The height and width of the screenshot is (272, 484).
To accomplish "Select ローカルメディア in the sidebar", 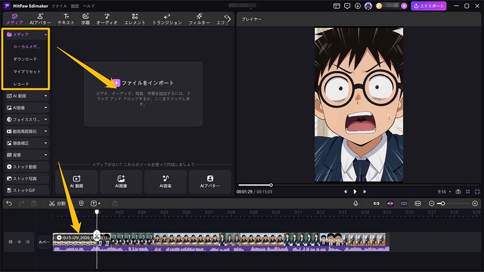I will [x=27, y=47].
